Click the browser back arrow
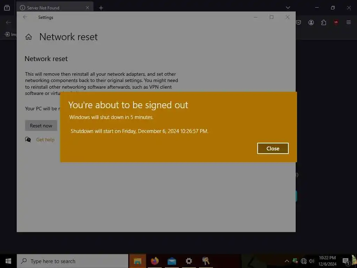Image resolution: width=357 pixels, height=268 pixels. pyautogui.click(x=8, y=22)
